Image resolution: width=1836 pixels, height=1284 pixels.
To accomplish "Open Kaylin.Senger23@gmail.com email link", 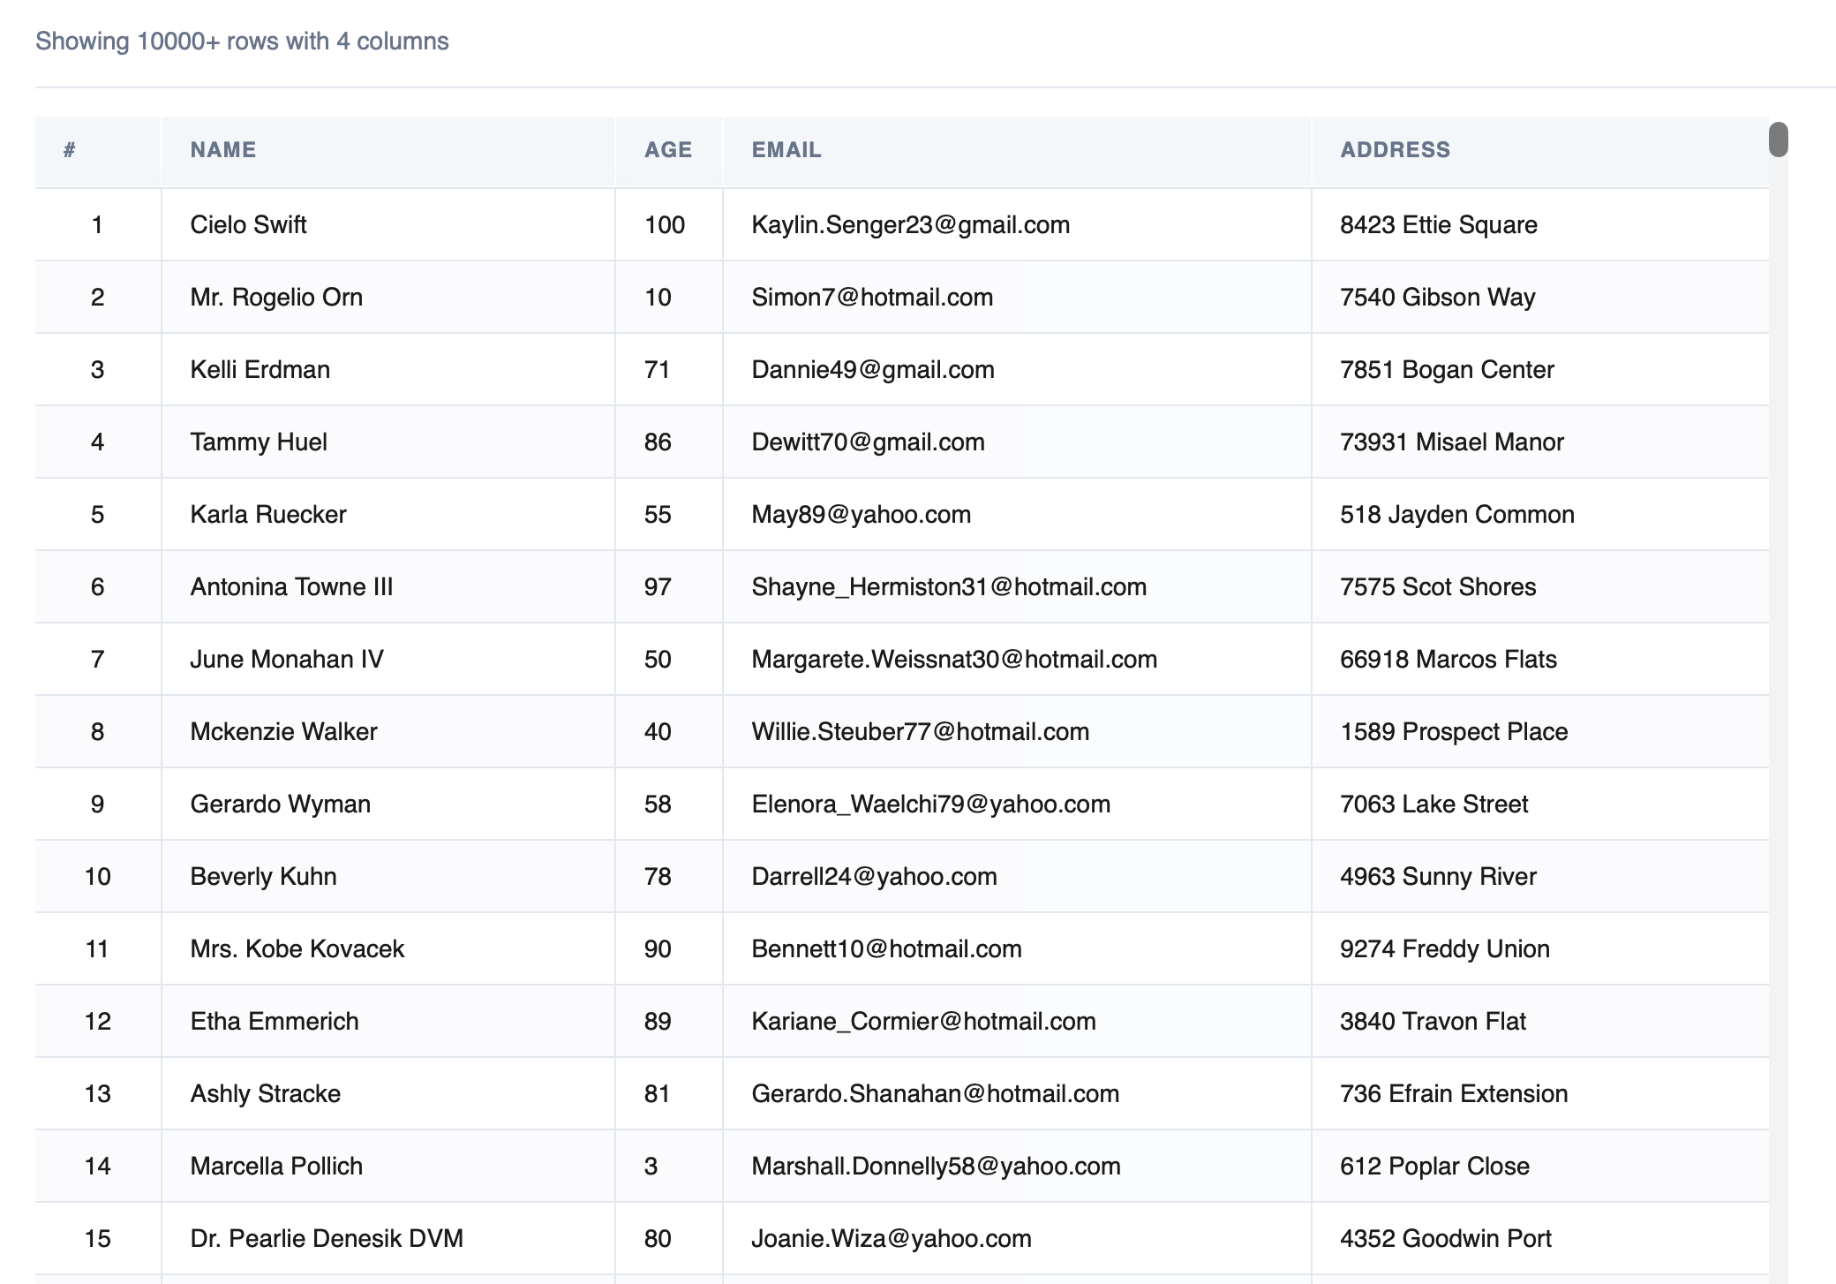I will (x=909, y=224).
